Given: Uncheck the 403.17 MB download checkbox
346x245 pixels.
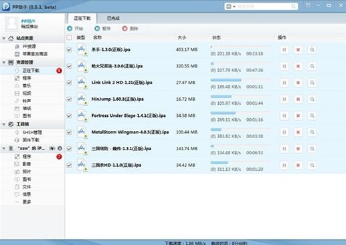Looking at the screenshot, I should click(69, 49).
